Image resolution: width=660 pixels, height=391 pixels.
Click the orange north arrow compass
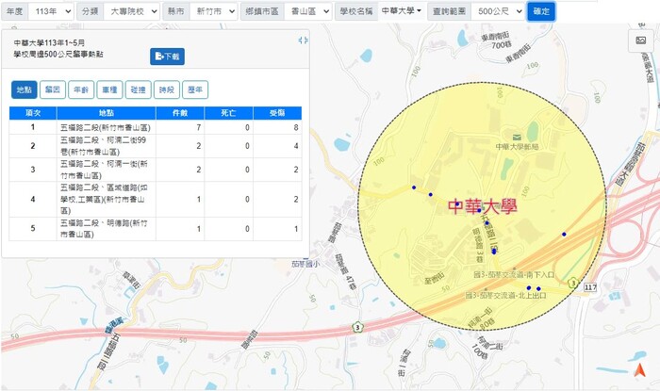[x=639, y=370]
